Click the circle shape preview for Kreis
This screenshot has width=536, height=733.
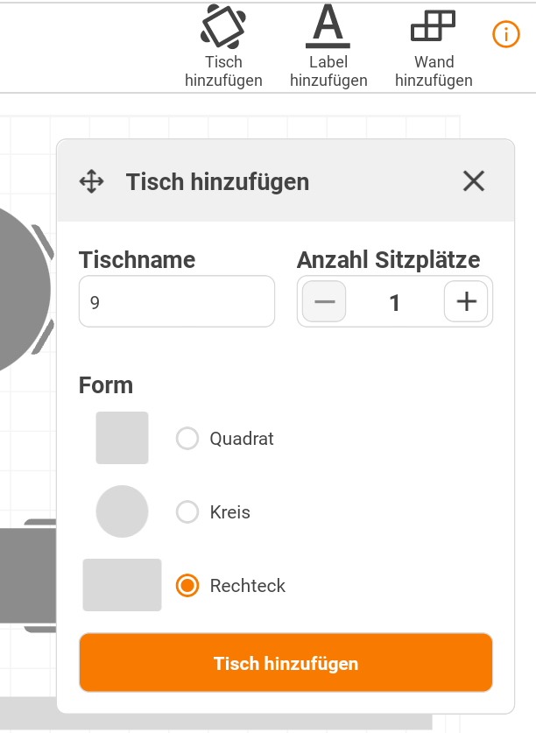pos(122,511)
